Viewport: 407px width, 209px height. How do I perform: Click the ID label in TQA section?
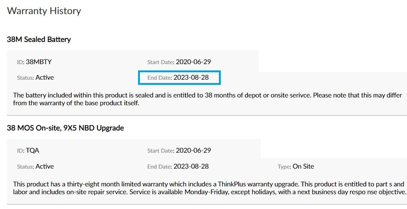(21, 151)
